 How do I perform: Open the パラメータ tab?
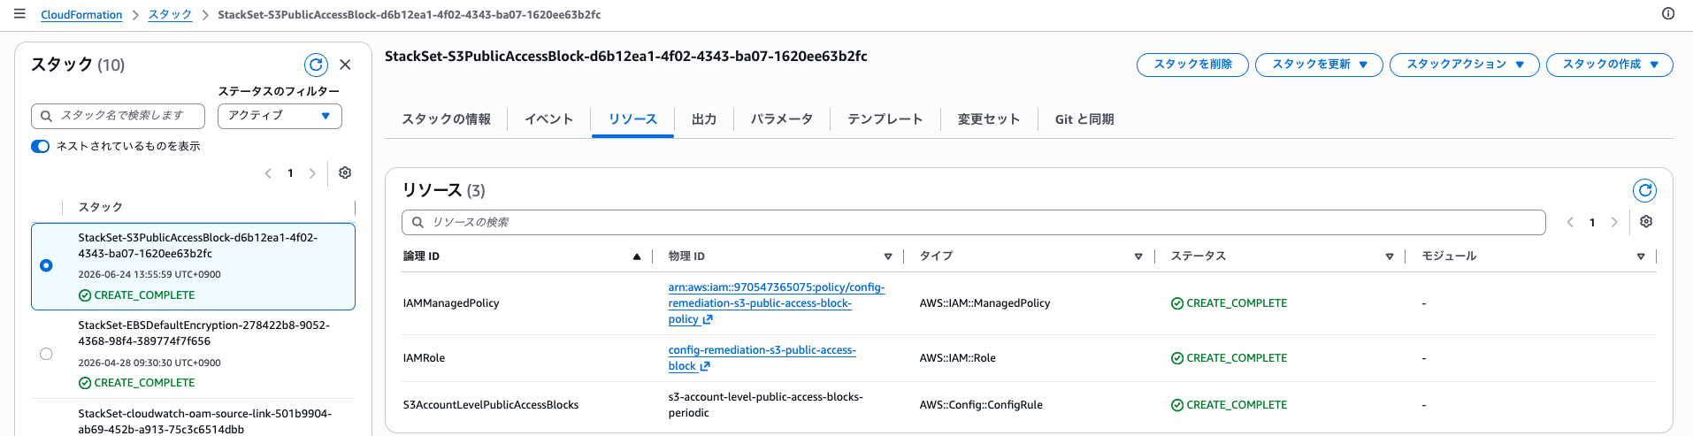pos(782,119)
